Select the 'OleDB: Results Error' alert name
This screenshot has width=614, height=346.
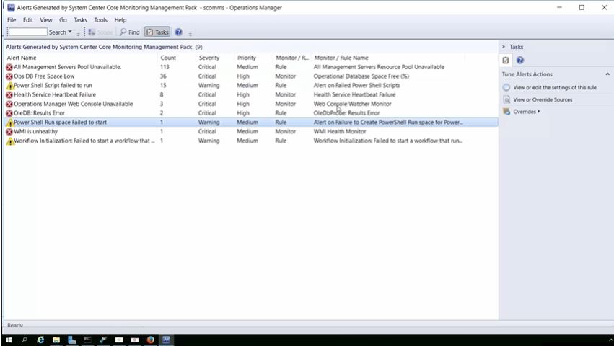[39, 112]
